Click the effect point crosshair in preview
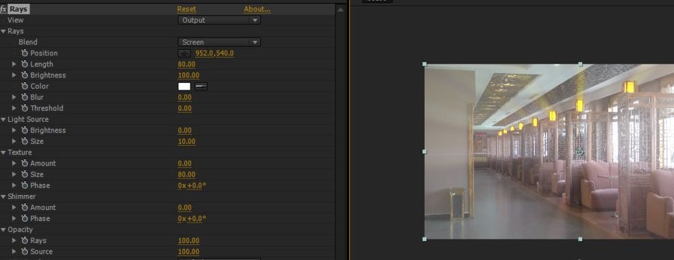674x260 pixels. [x=579, y=151]
